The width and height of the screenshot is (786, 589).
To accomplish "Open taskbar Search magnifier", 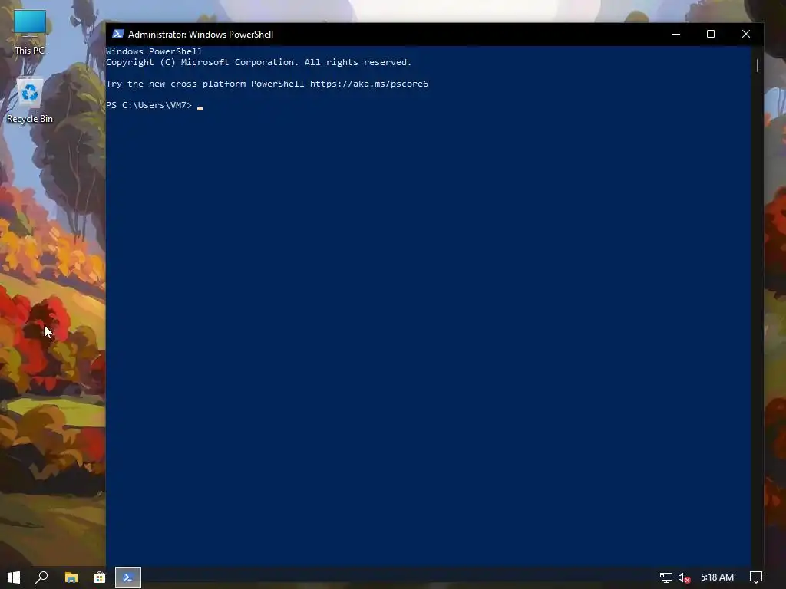I will point(41,577).
